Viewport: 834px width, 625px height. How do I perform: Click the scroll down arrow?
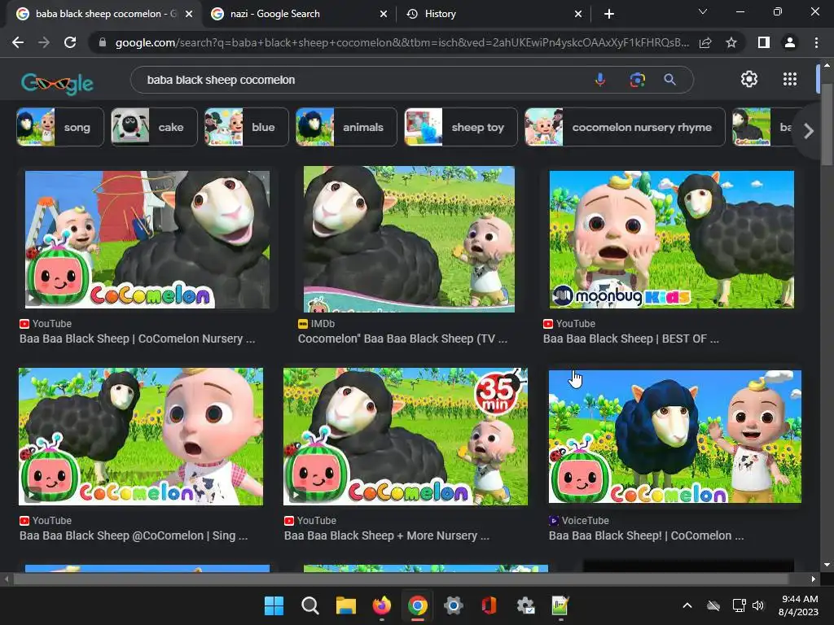[826, 565]
